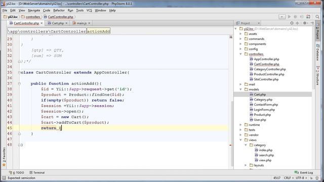Expand the layouts folder

246,165
